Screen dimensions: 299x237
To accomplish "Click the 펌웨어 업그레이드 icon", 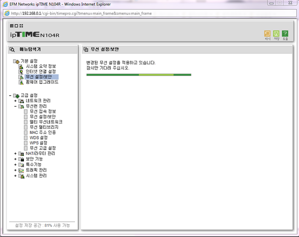I will 21,82.
